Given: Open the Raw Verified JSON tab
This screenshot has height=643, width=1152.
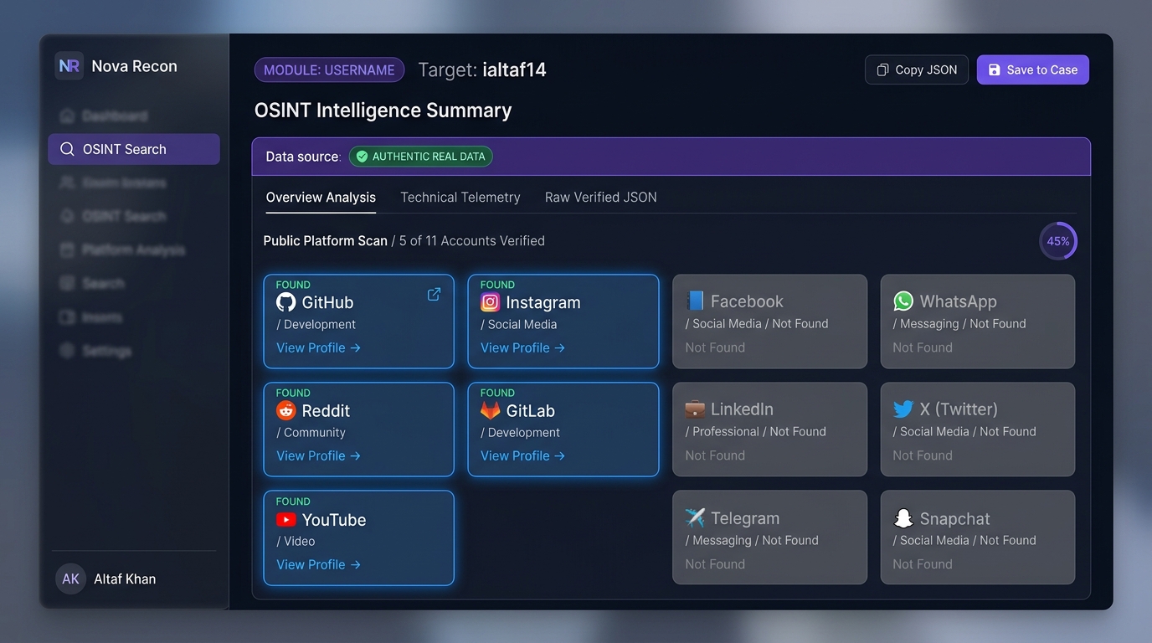Looking at the screenshot, I should [601, 198].
